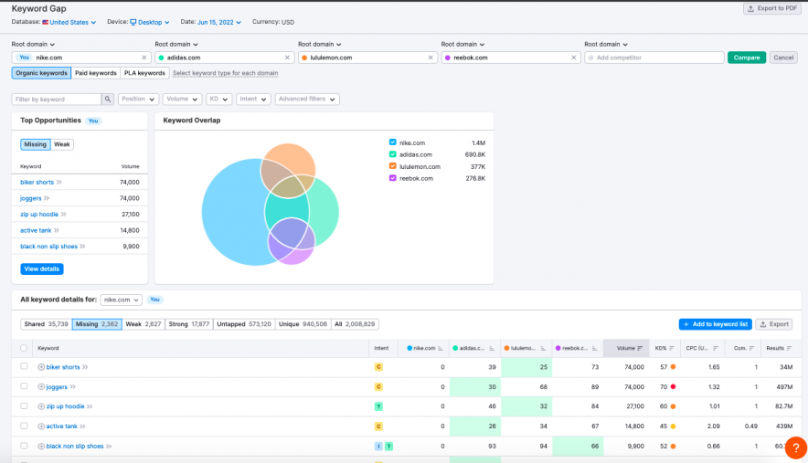The height and width of the screenshot is (463, 808).
Task: Click the View details button
Action: [x=42, y=268]
